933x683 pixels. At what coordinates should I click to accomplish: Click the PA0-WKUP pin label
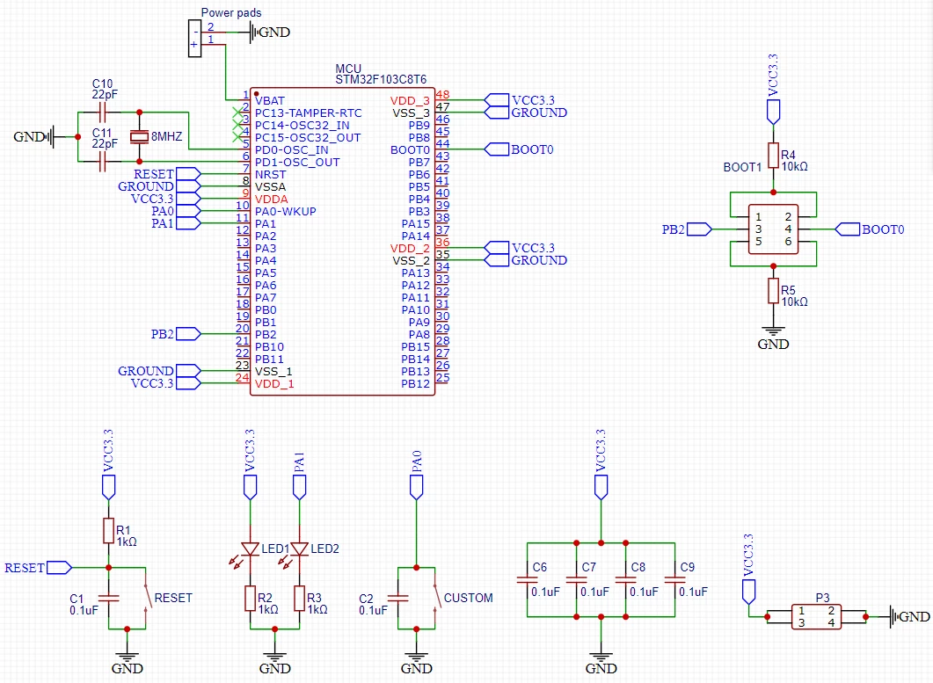click(286, 211)
